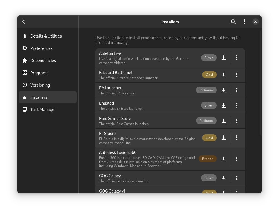
Task: Click the back arrow in header
Action: pos(24,22)
